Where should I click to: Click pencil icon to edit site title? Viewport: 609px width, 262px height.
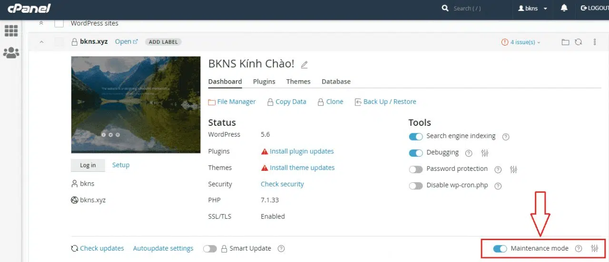[304, 65]
